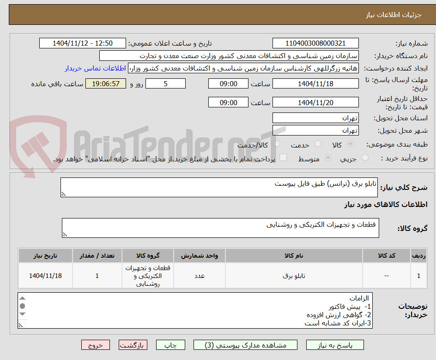Click the remaining days field showing 5
436x360 pixels.
pyautogui.click(x=165, y=83)
